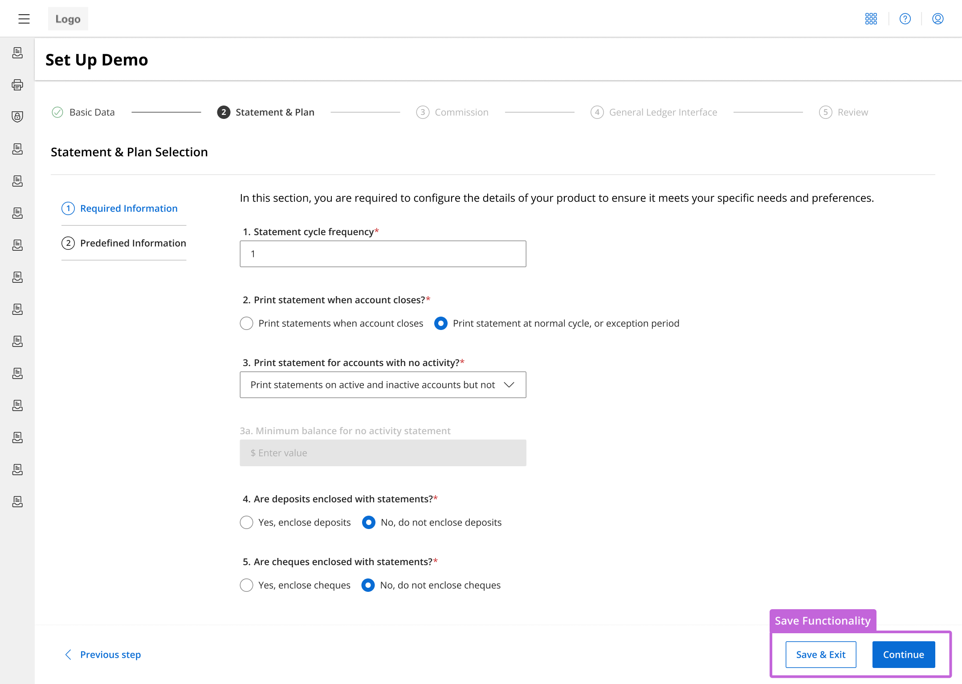Go to Basic Data step
This screenshot has width=962, height=684.
[x=91, y=112]
